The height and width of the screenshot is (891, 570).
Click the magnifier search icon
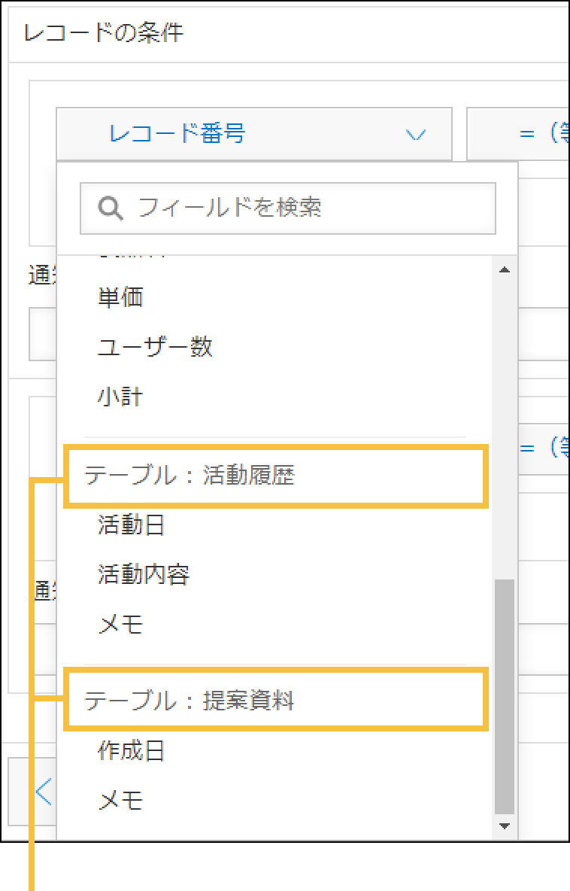pyautogui.click(x=110, y=208)
